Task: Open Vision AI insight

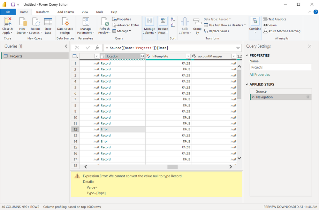Action: click(x=270, y=25)
